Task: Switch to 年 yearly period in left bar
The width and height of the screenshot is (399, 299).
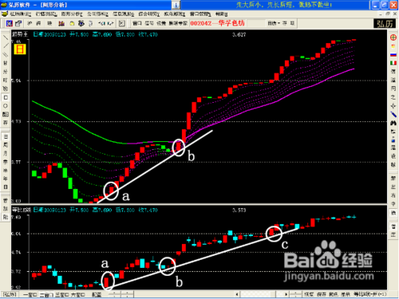Action: point(6,179)
